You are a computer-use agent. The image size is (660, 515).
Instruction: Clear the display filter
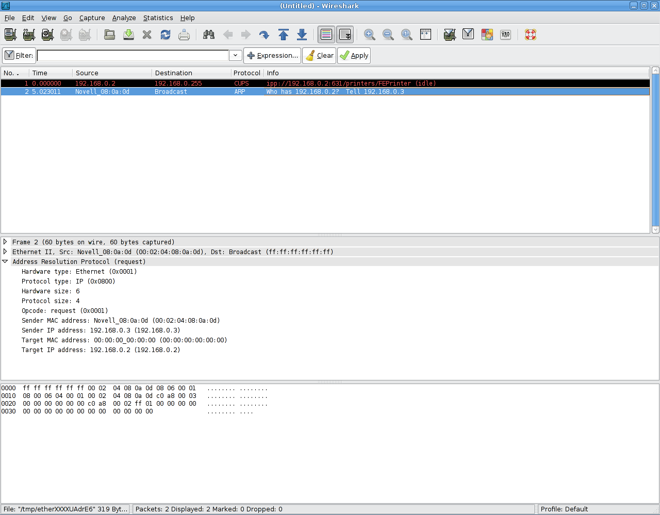pyautogui.click(x=319, y=55)
